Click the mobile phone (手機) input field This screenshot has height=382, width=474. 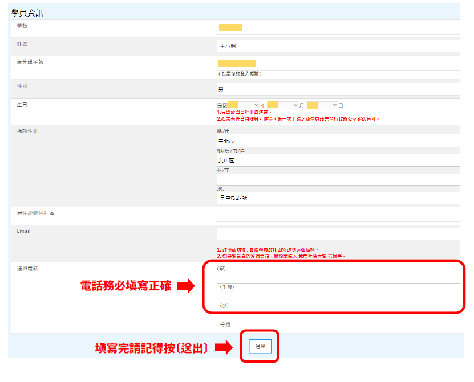[338, 296]
